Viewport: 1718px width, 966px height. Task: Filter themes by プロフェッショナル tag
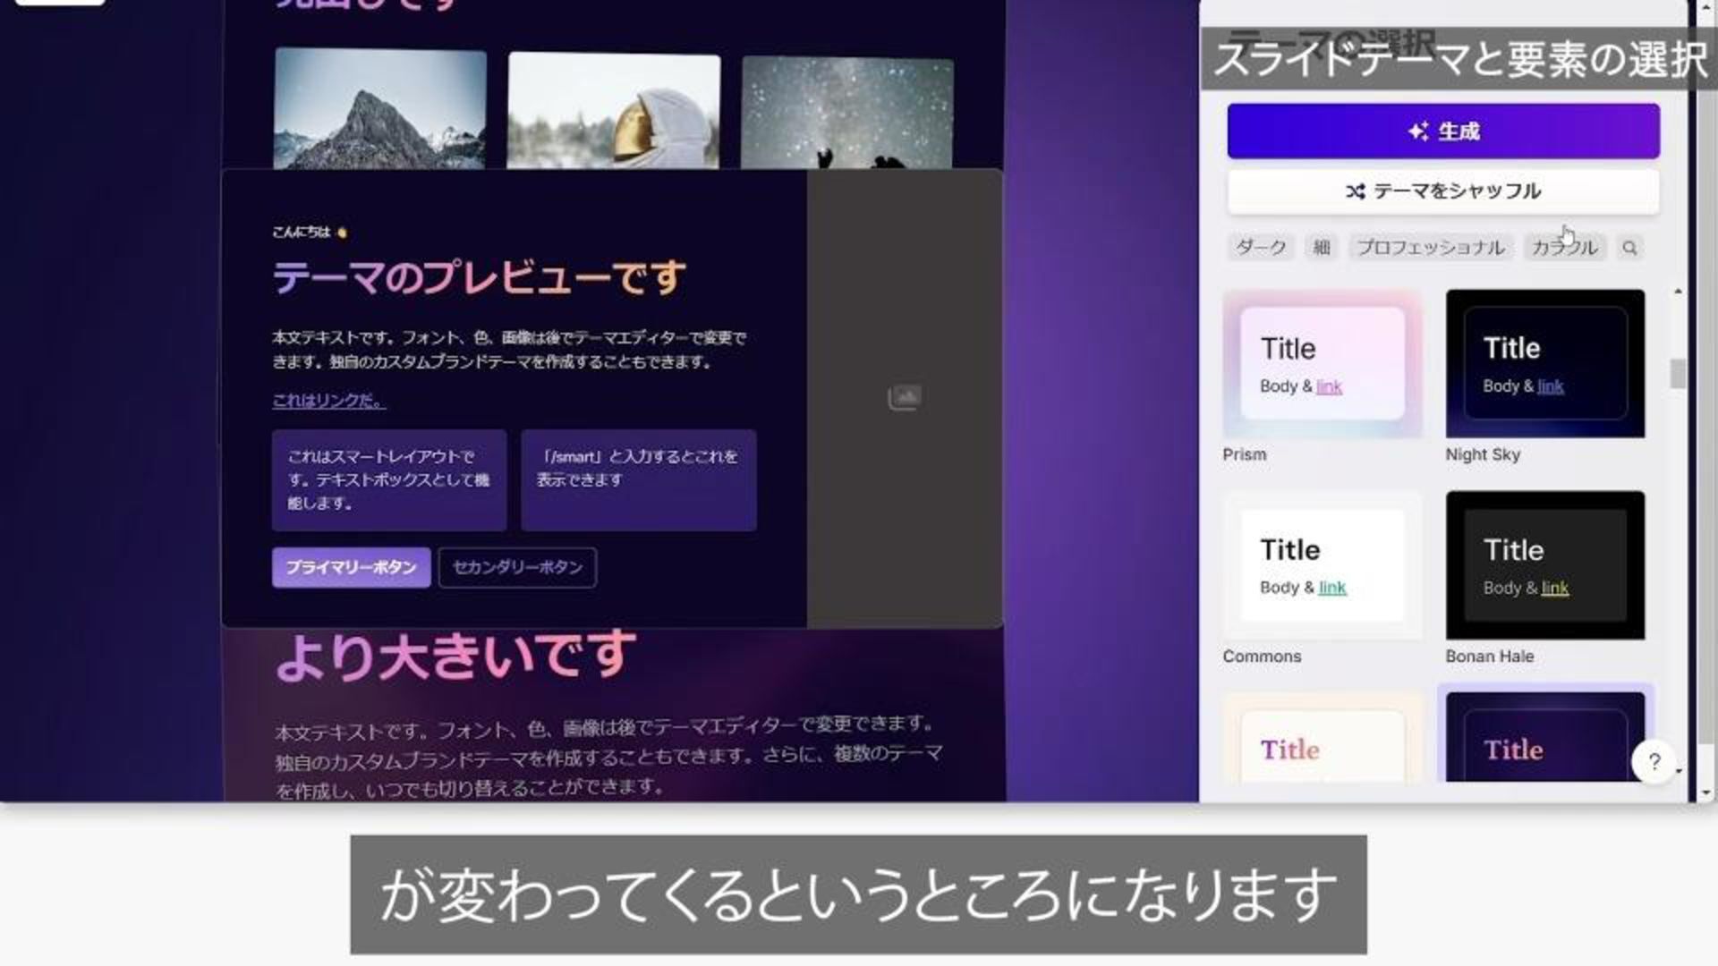click(1430, 248)
